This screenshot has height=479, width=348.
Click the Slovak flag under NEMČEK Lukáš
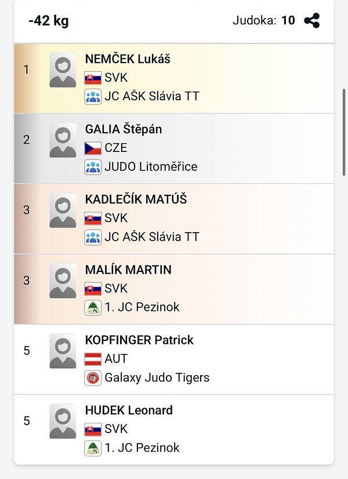[93, 78]
